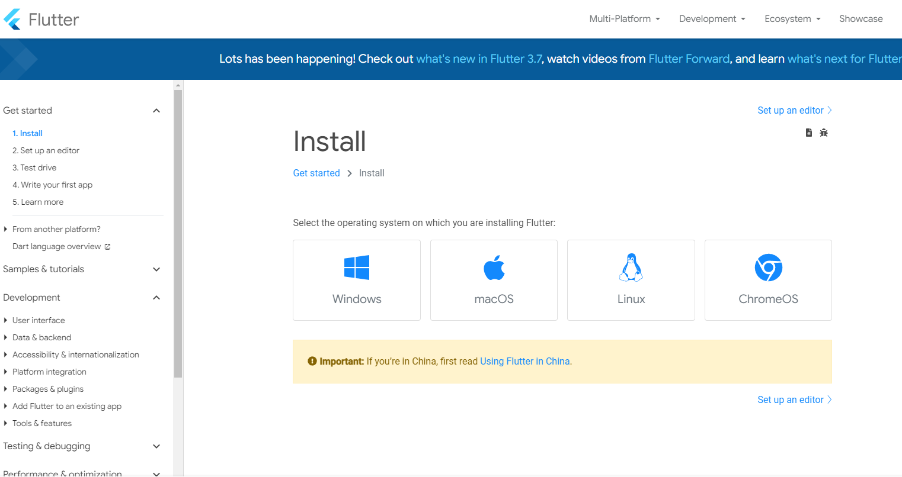This screenshot has width=902, height=477.
Task: Click the report bug icon
Action: 824,133
